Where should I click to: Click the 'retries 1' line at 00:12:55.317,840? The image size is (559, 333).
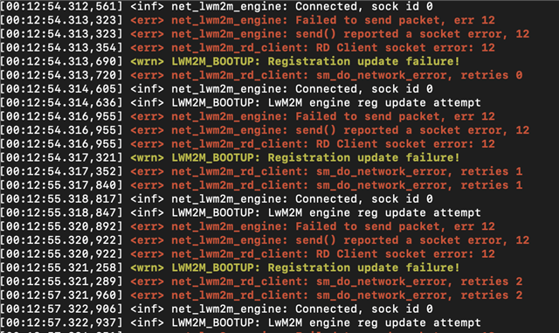tap(261, 185)
